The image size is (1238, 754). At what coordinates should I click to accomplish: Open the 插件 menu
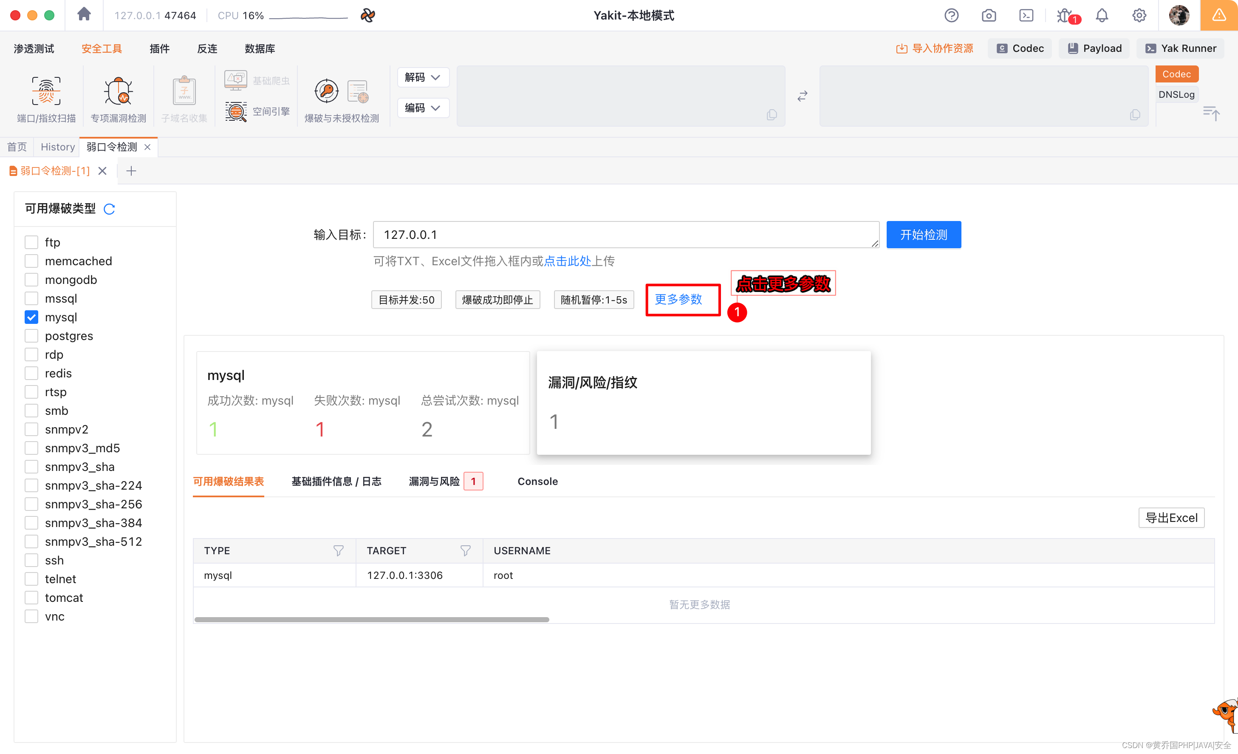pyautogui.click(x=159, y=48)
